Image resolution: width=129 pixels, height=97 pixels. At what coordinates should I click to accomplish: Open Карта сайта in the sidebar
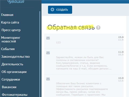pos(10,22)
